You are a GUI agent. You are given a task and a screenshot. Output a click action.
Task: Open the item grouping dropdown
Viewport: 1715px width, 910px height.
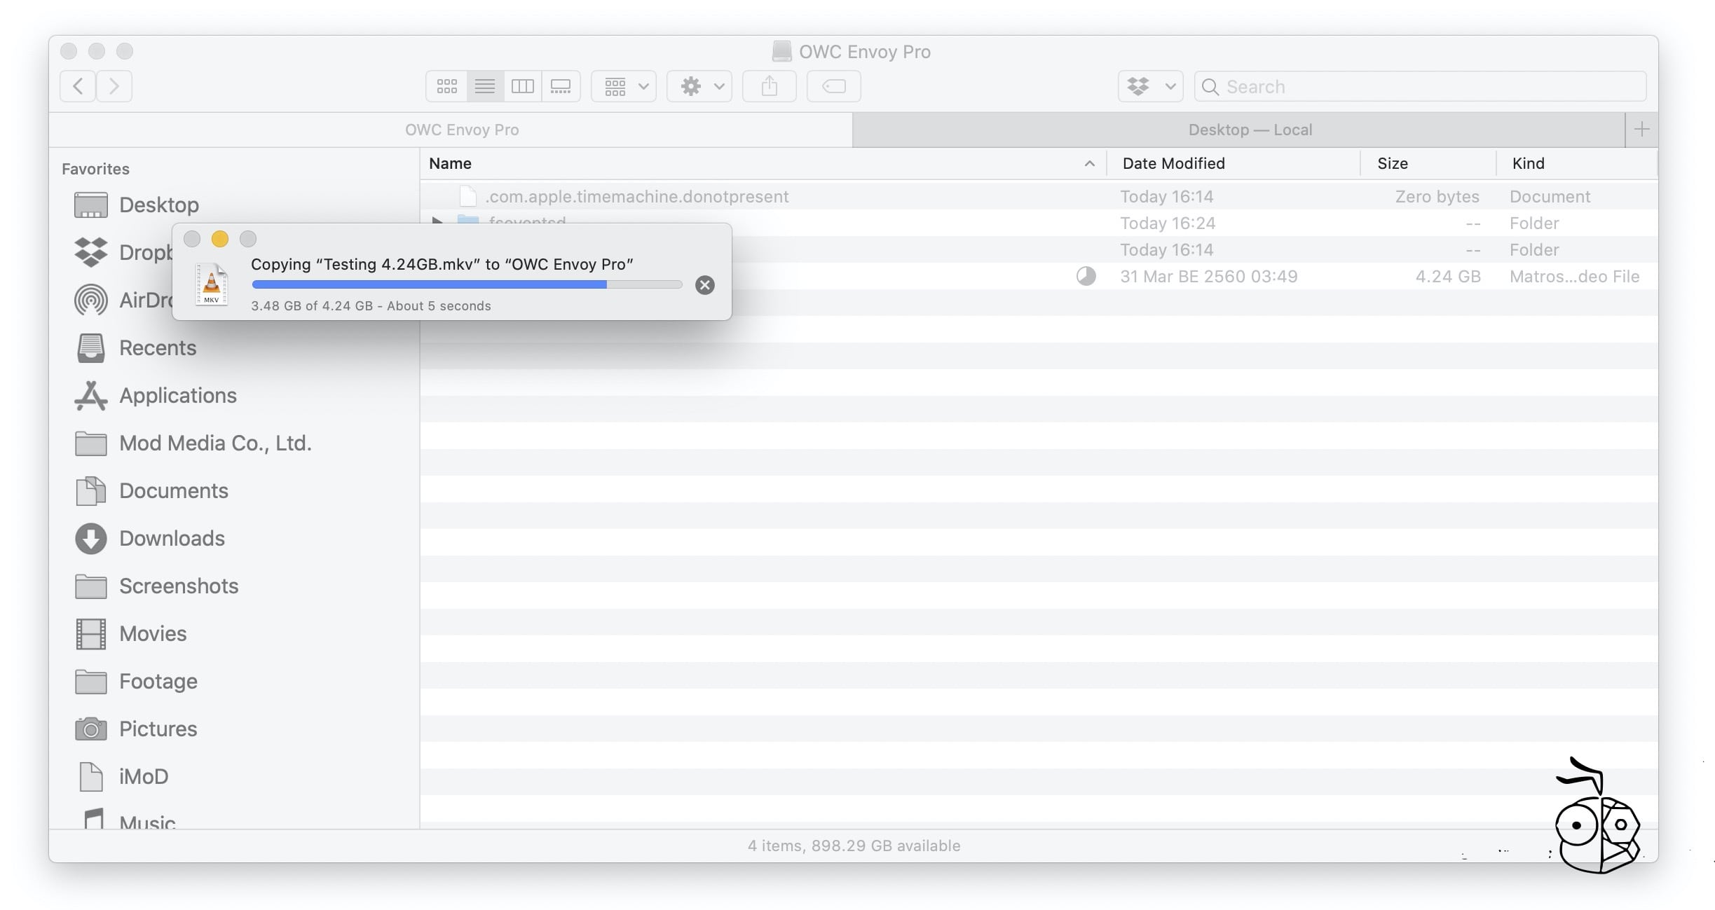(622, 85)
